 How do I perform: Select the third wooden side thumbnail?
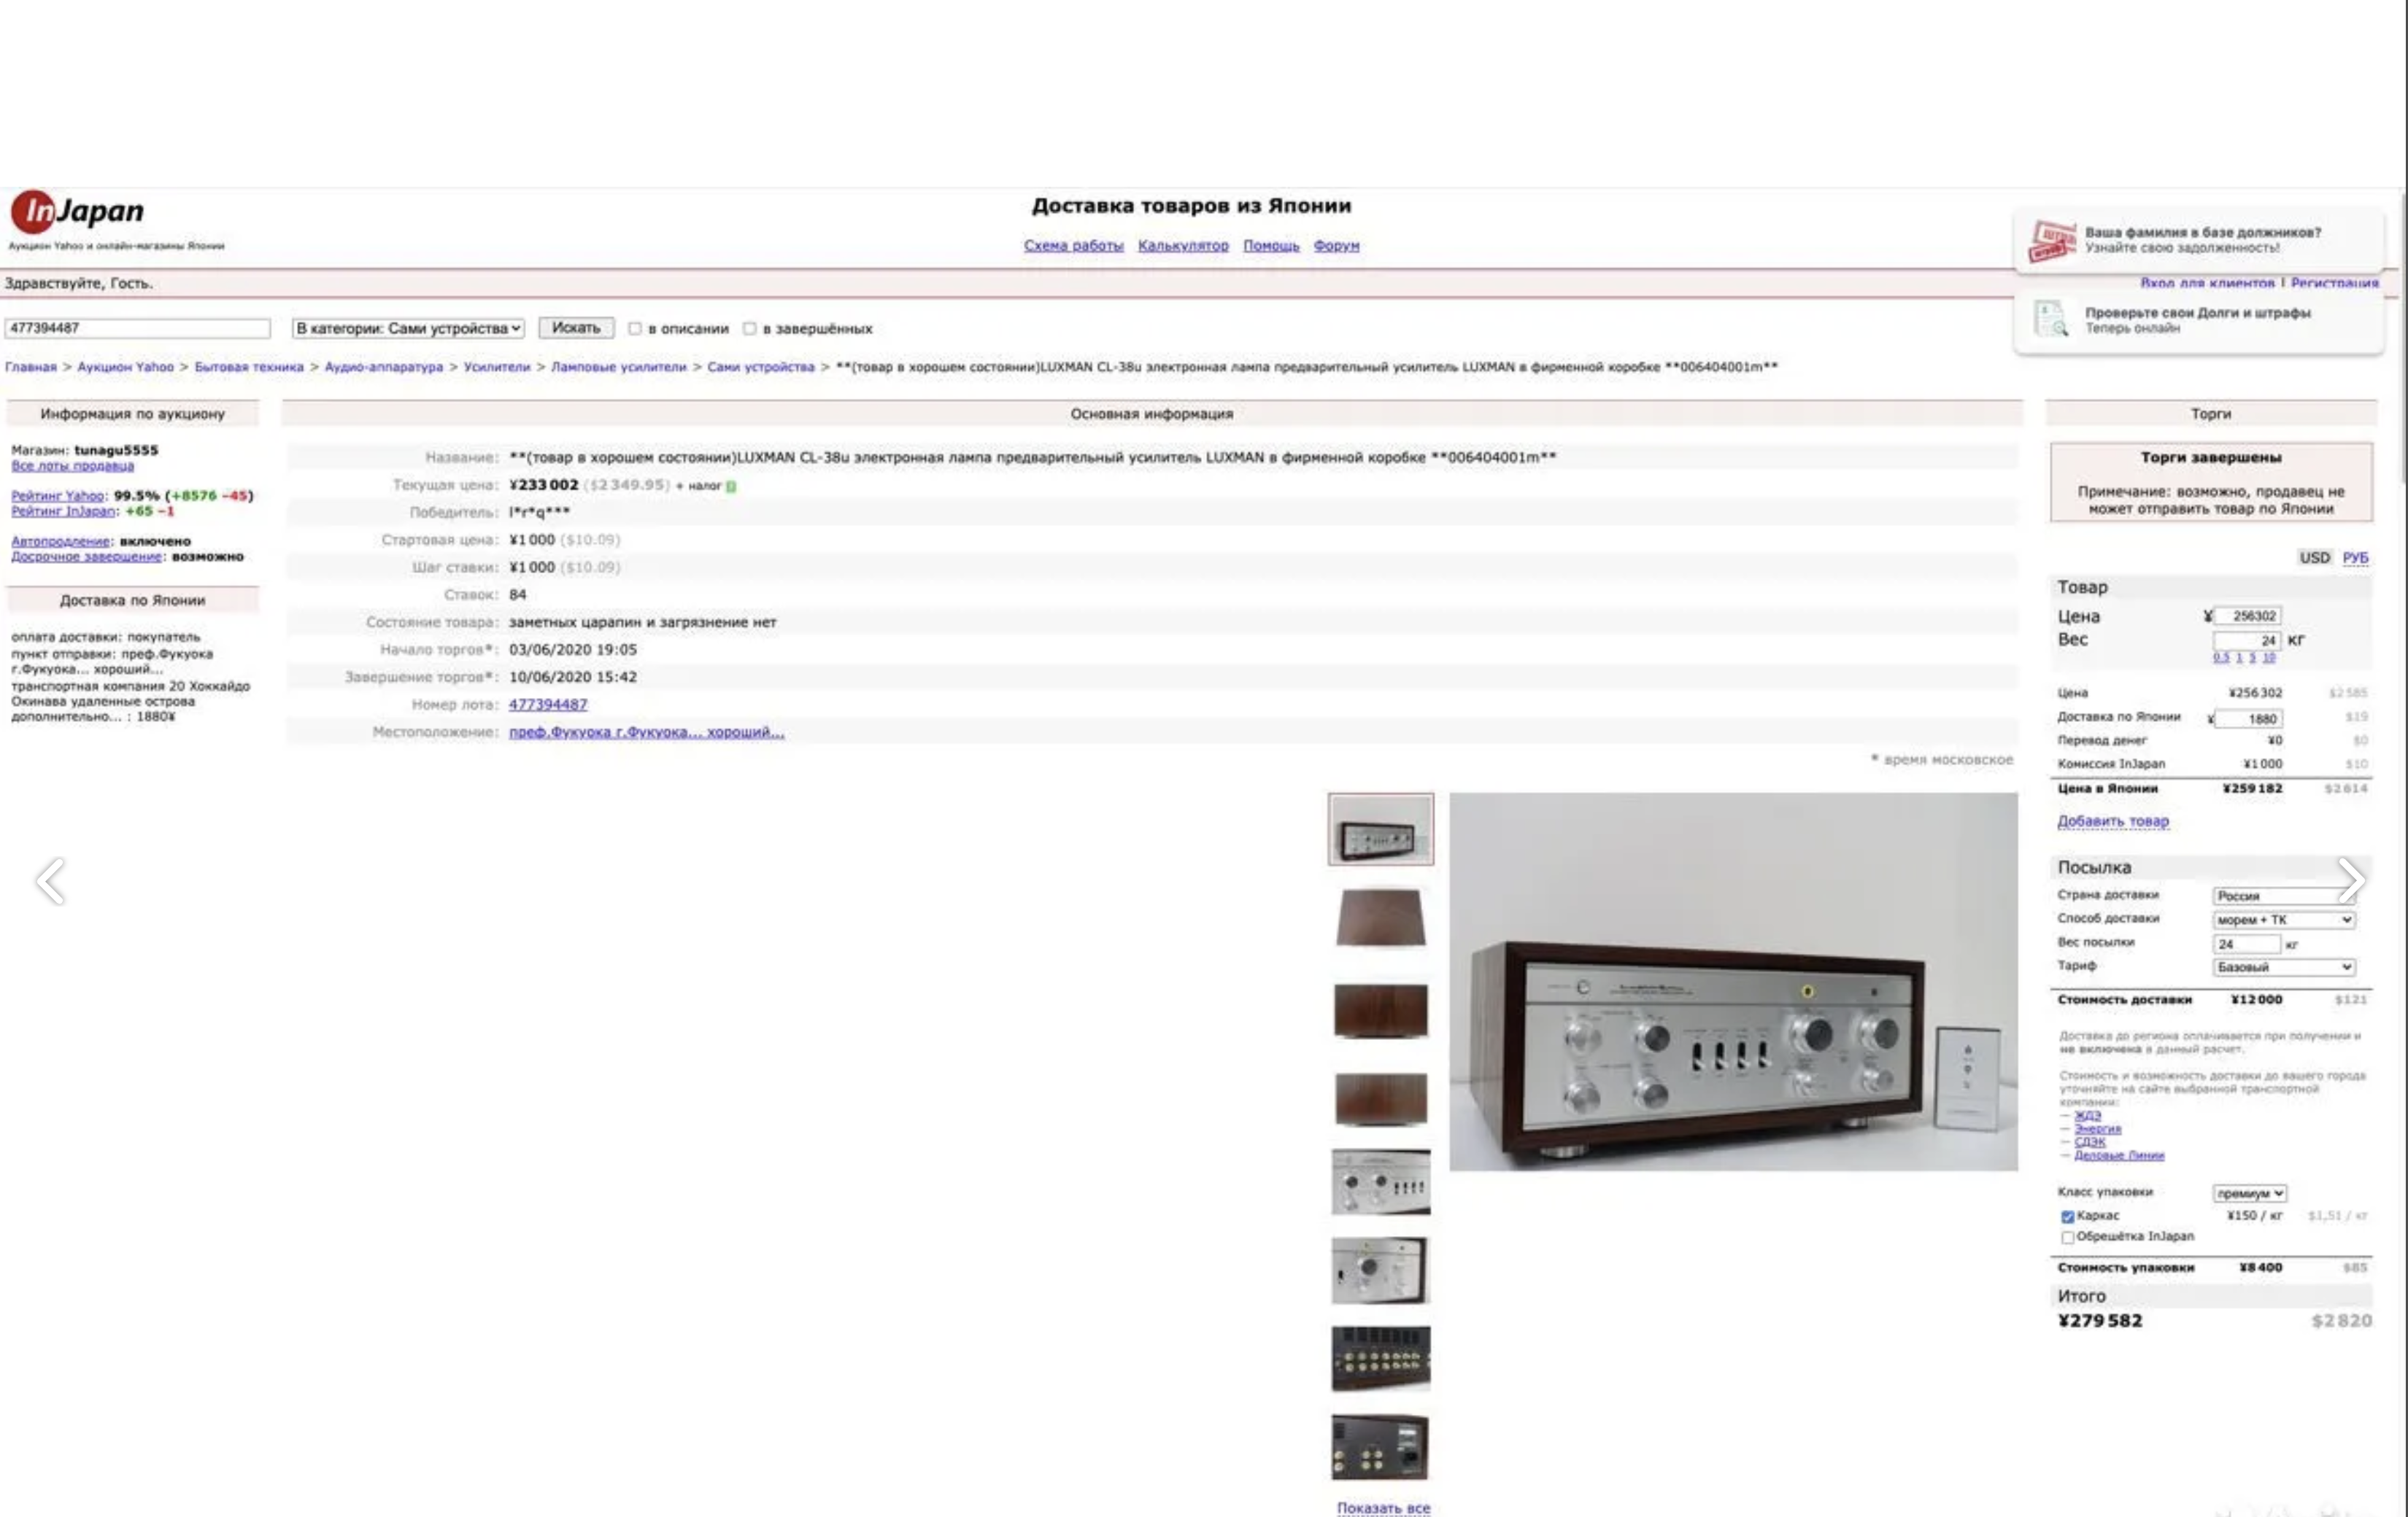[x=1381, y=1010]
